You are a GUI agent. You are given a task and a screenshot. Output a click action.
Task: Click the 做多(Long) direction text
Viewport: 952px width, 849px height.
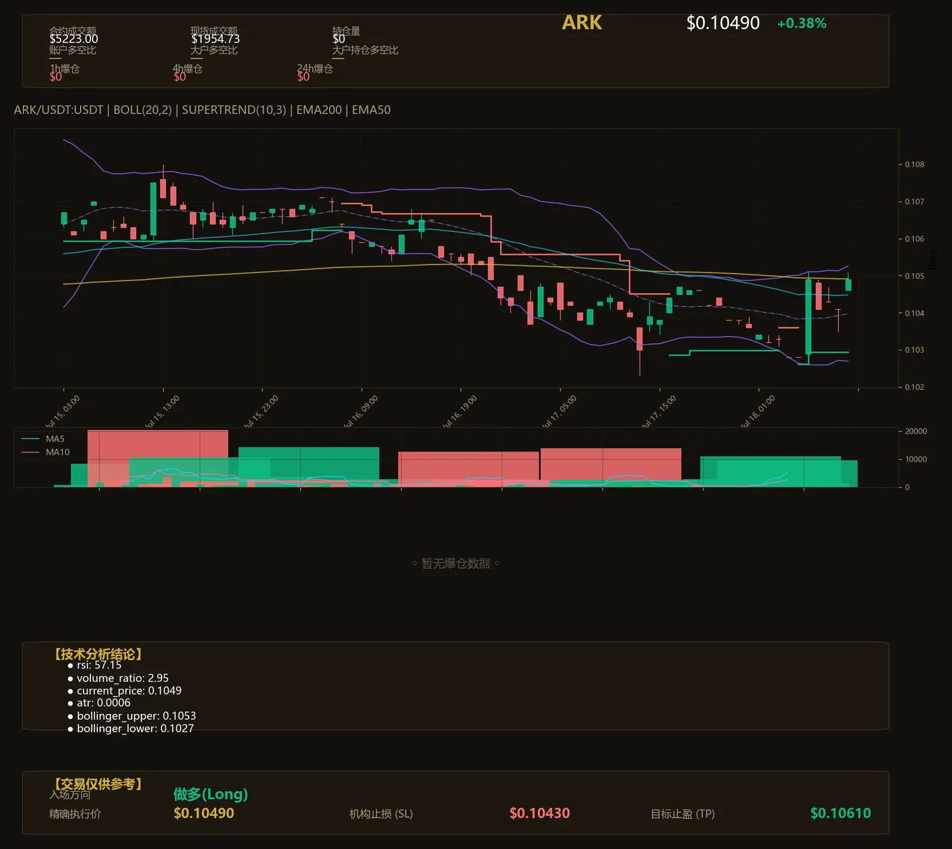pos(211,794)
